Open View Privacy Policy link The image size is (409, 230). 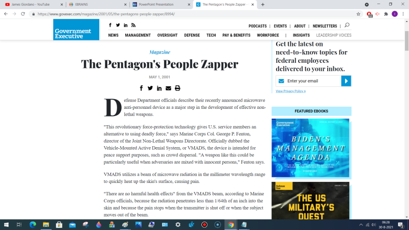290,91
